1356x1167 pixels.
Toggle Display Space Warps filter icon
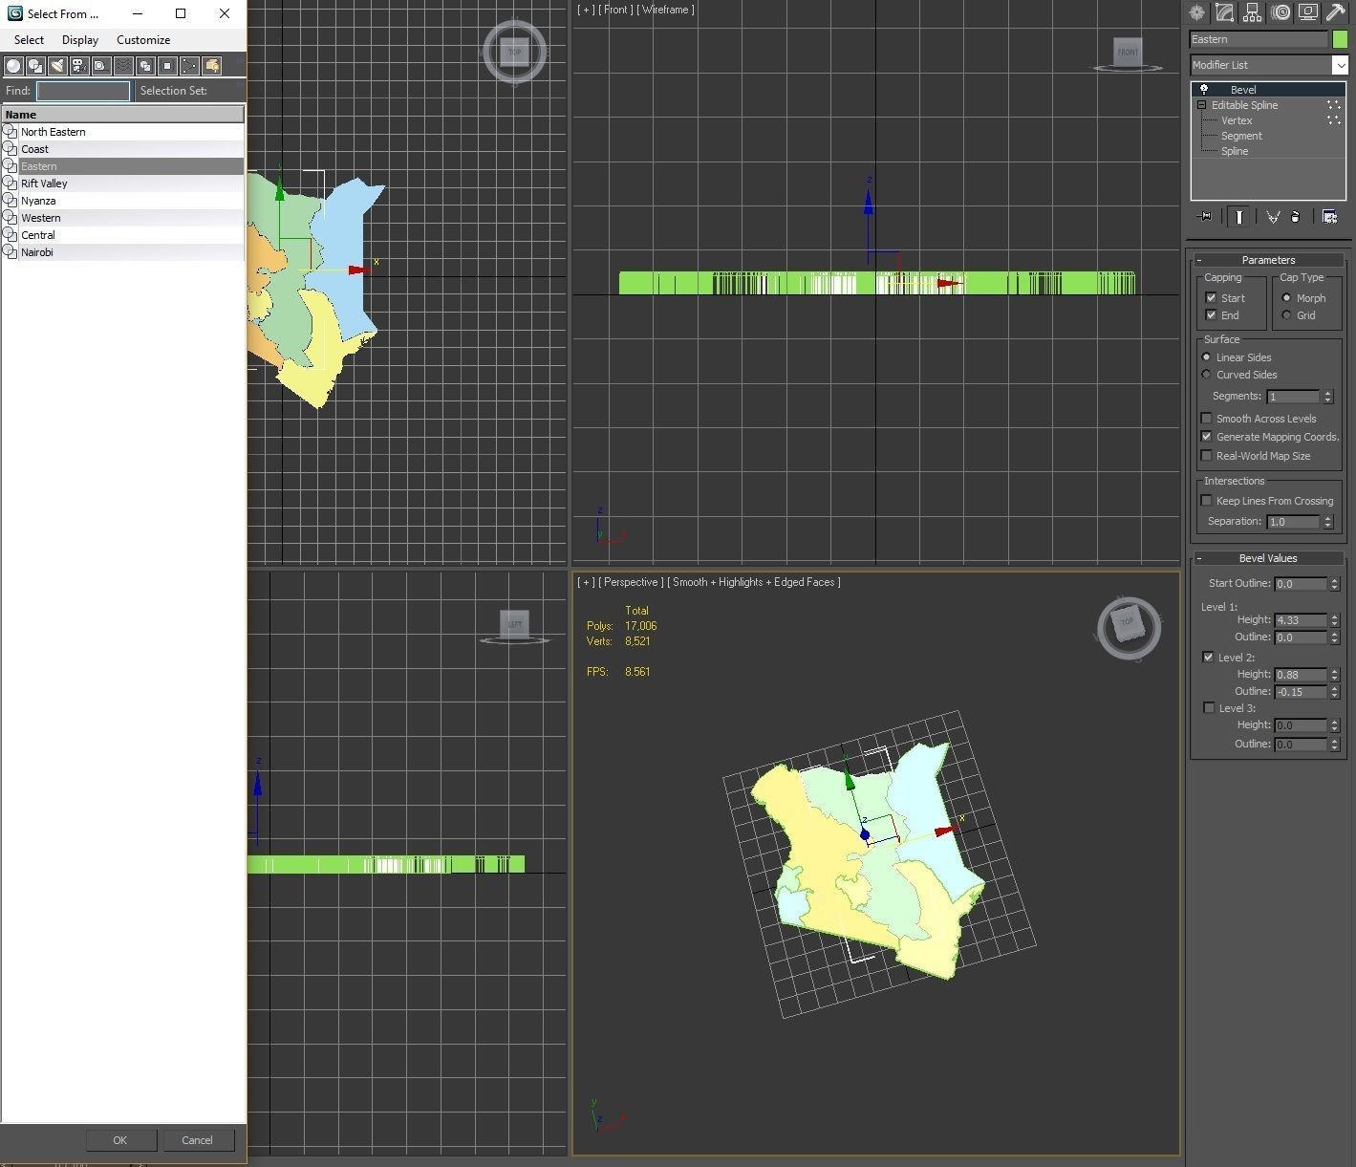(123, 66)
